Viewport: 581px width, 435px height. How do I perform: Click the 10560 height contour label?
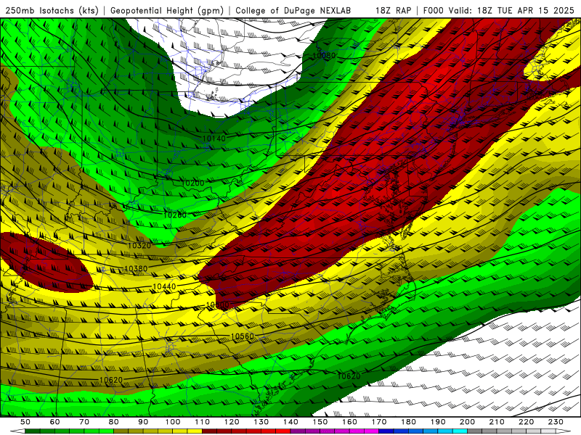[x=243, y=336]
